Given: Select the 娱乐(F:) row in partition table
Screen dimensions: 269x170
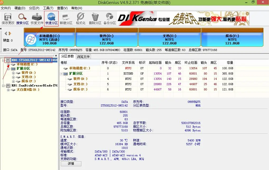Looking at the screenshot, I should pyautogui.click(x=147, y=89).
